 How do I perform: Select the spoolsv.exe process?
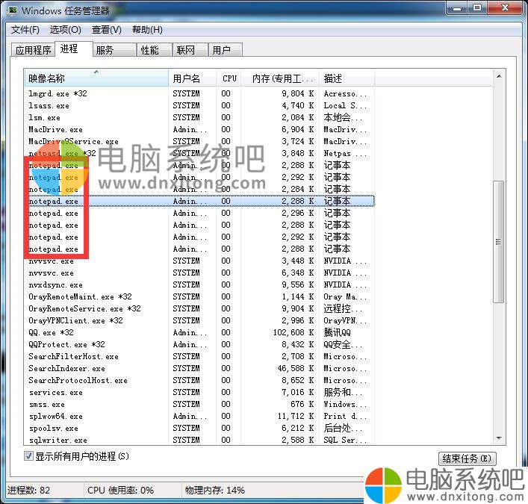pos(199,429)
